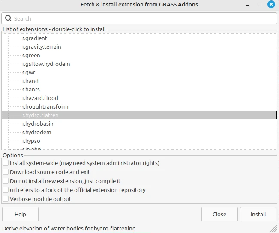This screenshot has width=279, height=233.
Task: Close the dialog with the blue X
Action: pyautogui.click(x=271, y=4)
